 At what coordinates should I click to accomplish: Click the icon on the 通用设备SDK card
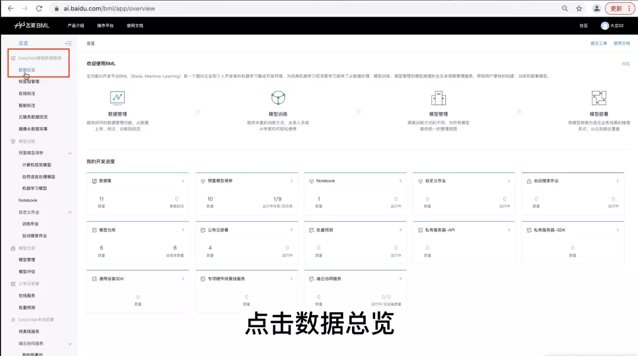[x=95, y=279]
